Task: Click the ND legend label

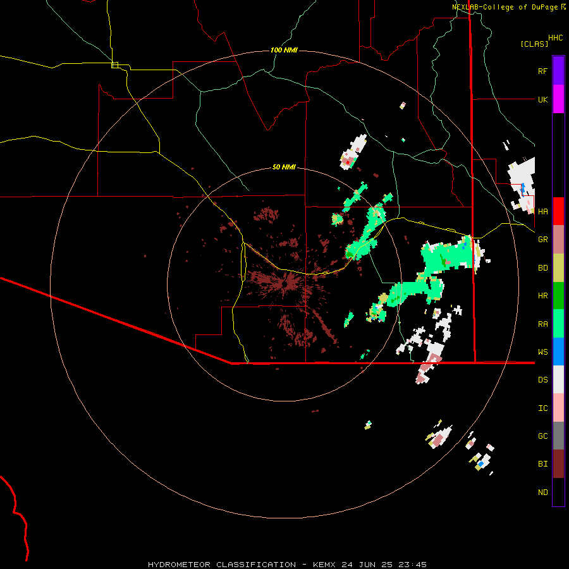Action: [x=542, y=493]
